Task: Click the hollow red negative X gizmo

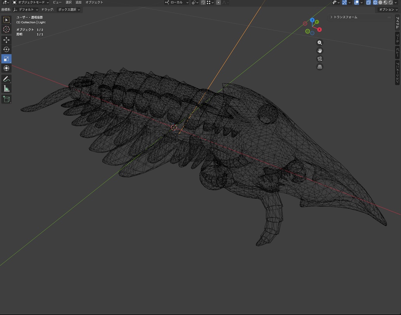Action: [305, 24]
